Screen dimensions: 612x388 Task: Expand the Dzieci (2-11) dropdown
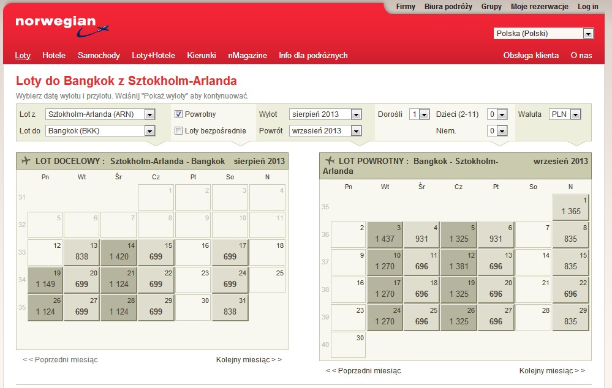(x=497, y=114)
